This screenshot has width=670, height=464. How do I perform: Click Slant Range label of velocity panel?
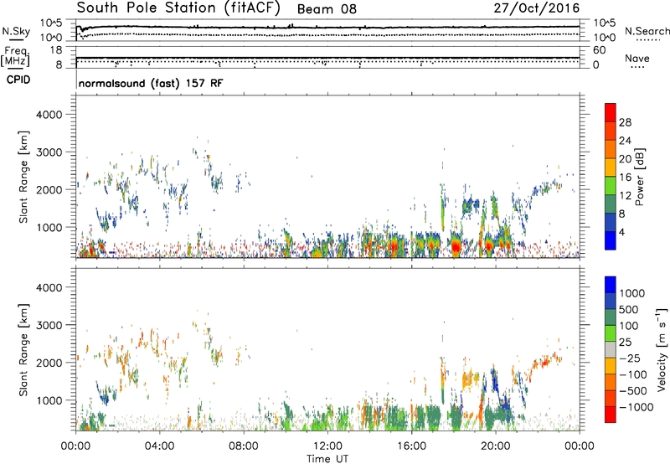click(23, 349)
